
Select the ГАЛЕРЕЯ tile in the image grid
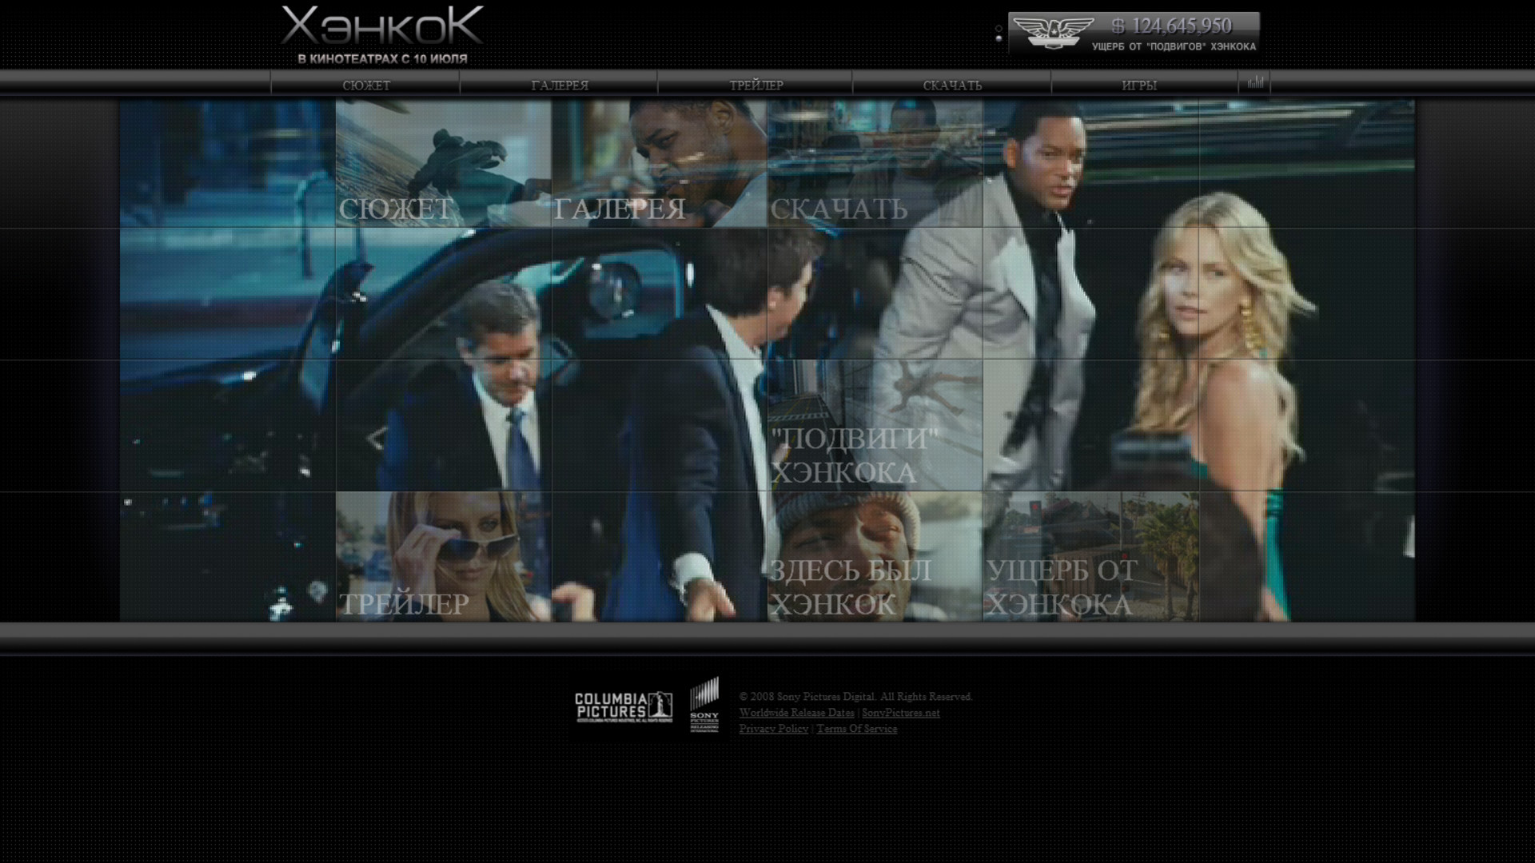(x=660, y=164)
